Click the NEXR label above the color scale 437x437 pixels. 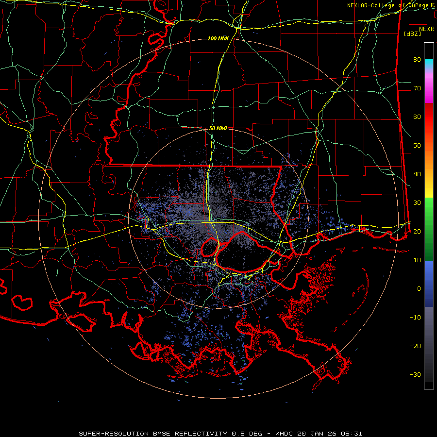pyautogui.click(x=427, y=29)
